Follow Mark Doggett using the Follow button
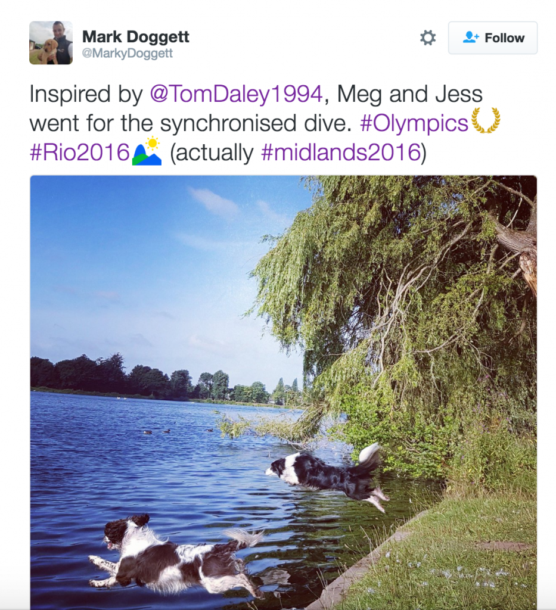This screenshot has width=556, height=610. 492,38
